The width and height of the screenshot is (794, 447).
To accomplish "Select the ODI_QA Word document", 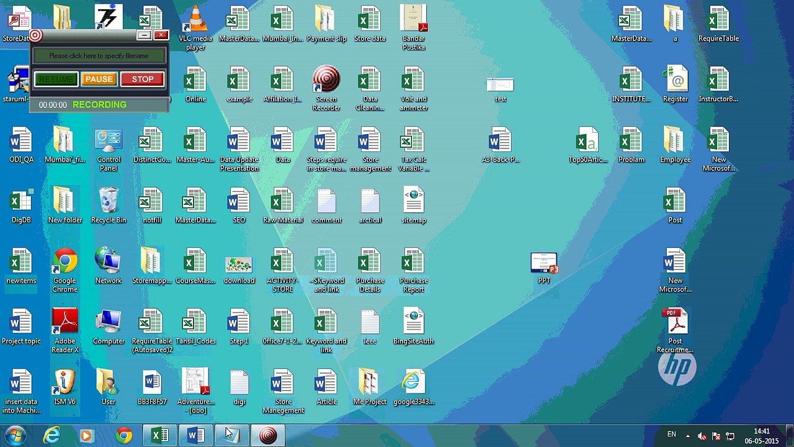I will pyautogui.click(x=21, y=145).
